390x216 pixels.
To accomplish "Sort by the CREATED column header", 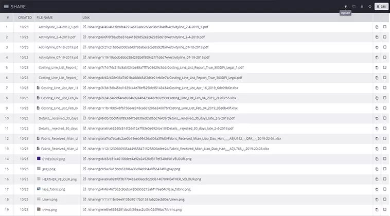I will pyautogui.click(x=25, y=17).
